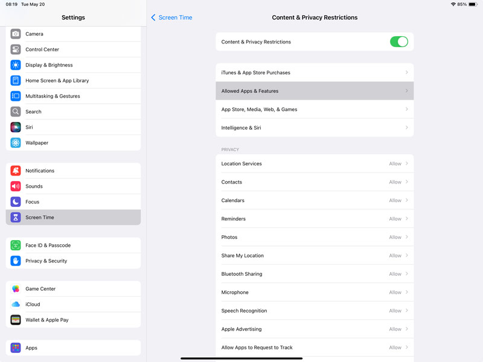Open Allow Apps to Request to Track

pos(315,348)
